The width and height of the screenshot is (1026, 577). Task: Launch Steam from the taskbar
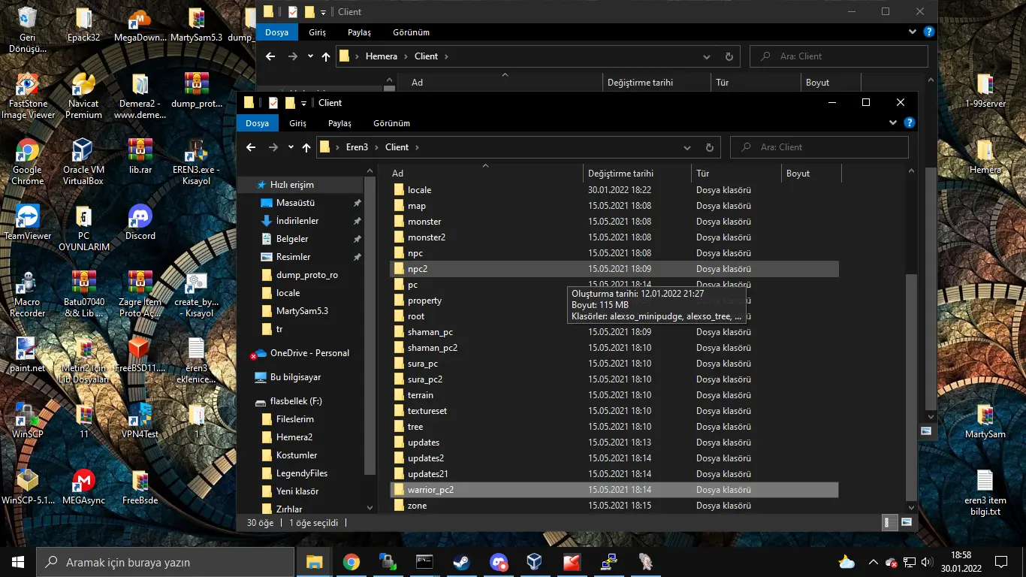(x=460, y=561)
